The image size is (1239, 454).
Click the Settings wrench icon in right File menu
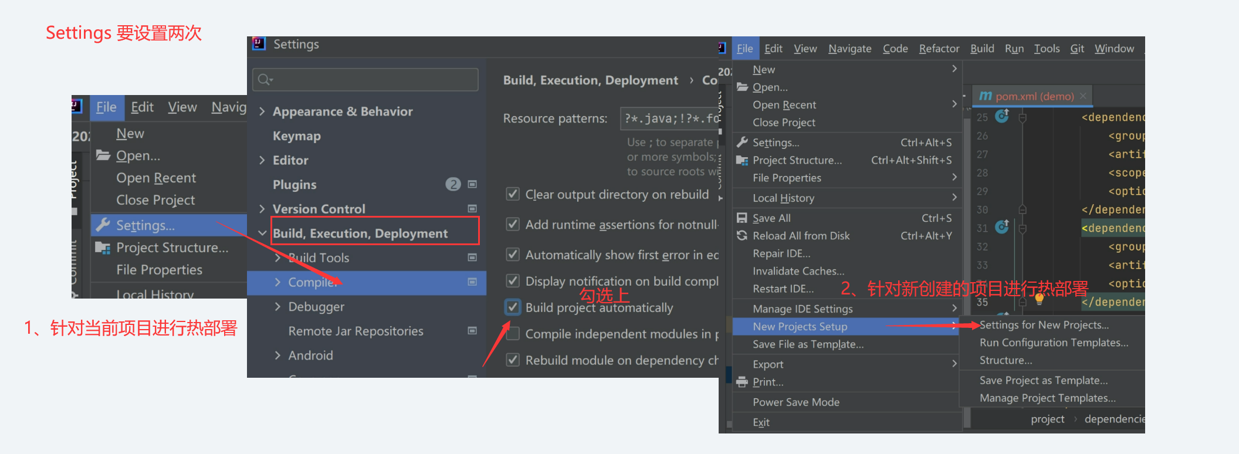[742, 143]
